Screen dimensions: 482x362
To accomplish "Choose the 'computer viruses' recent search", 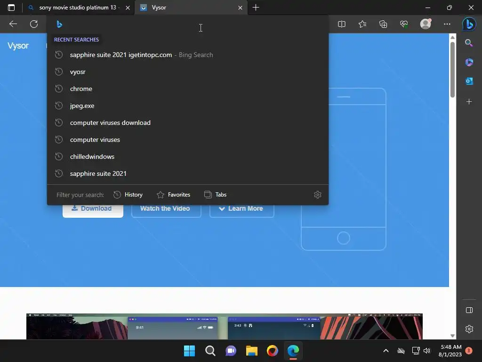I will (x=187, y=140).
